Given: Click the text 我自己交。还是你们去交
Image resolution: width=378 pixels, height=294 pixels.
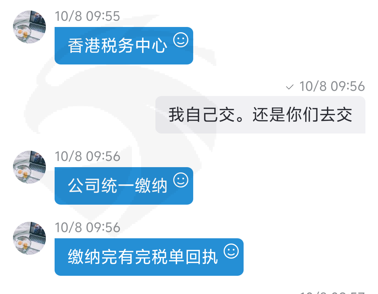Looking at the screenshot, I should click(x=260, y=115).
